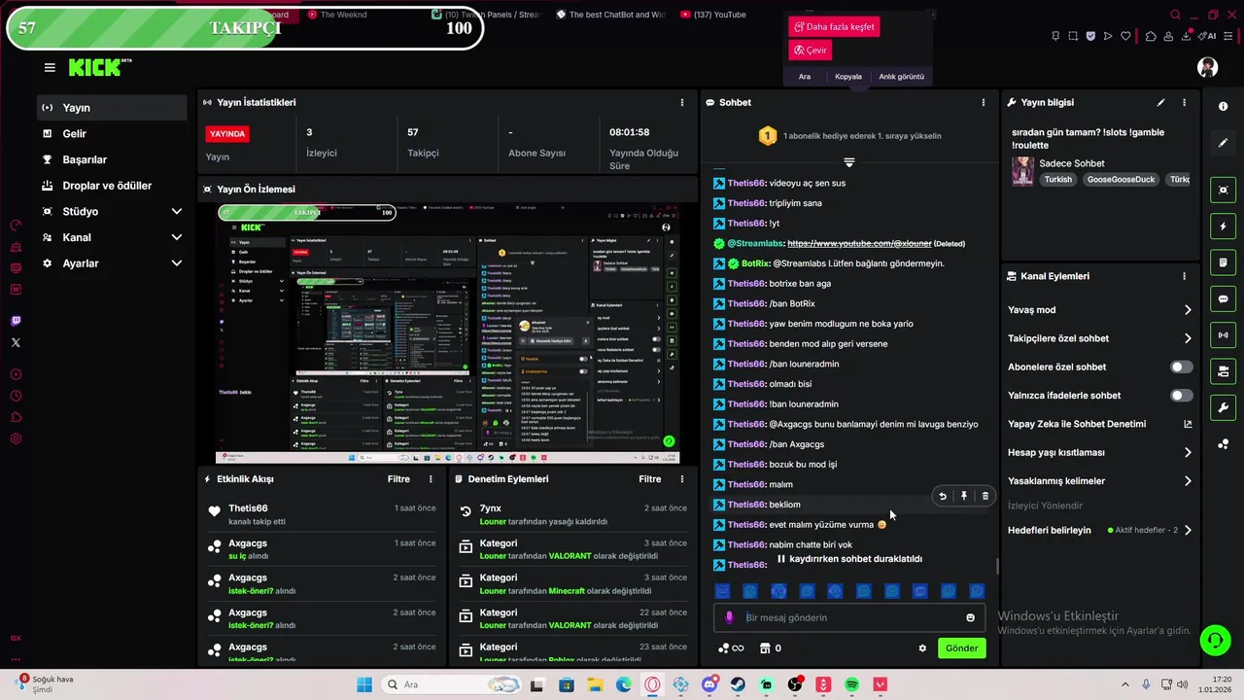Open Filtre in Denetim Eylemleri panel
This screenshot has height=700, width=1244.
[x=650, y=479]
